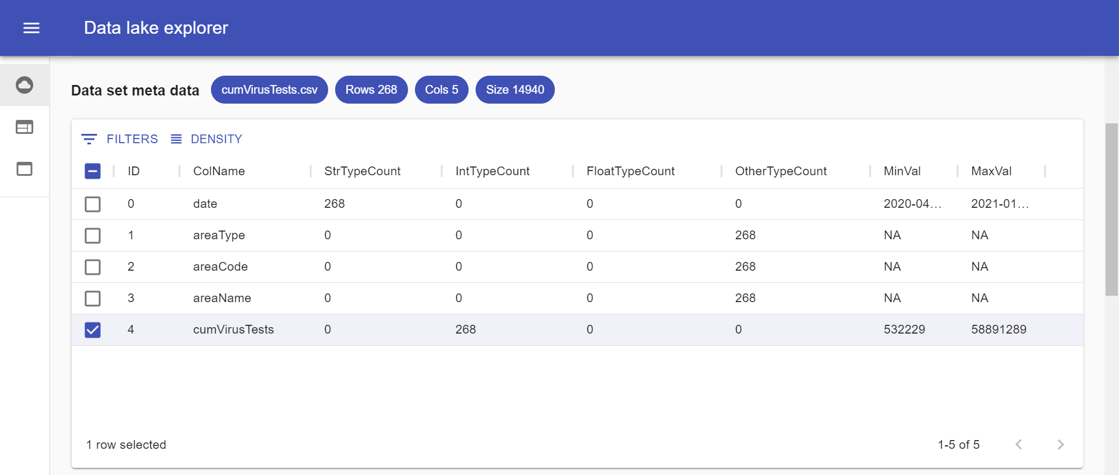Change table DENSITY setting
Image resolution: width=1119 pixels, height=475 pixels.
click(x=206, y=139)
